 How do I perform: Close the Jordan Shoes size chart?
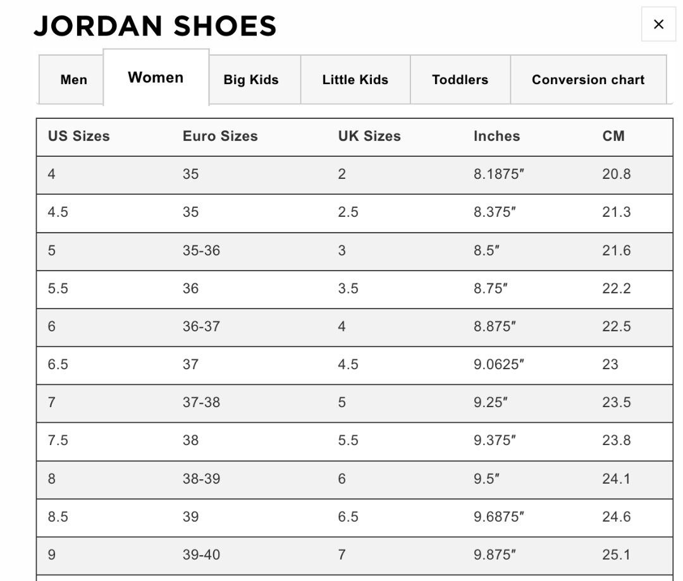pos(658,25)
